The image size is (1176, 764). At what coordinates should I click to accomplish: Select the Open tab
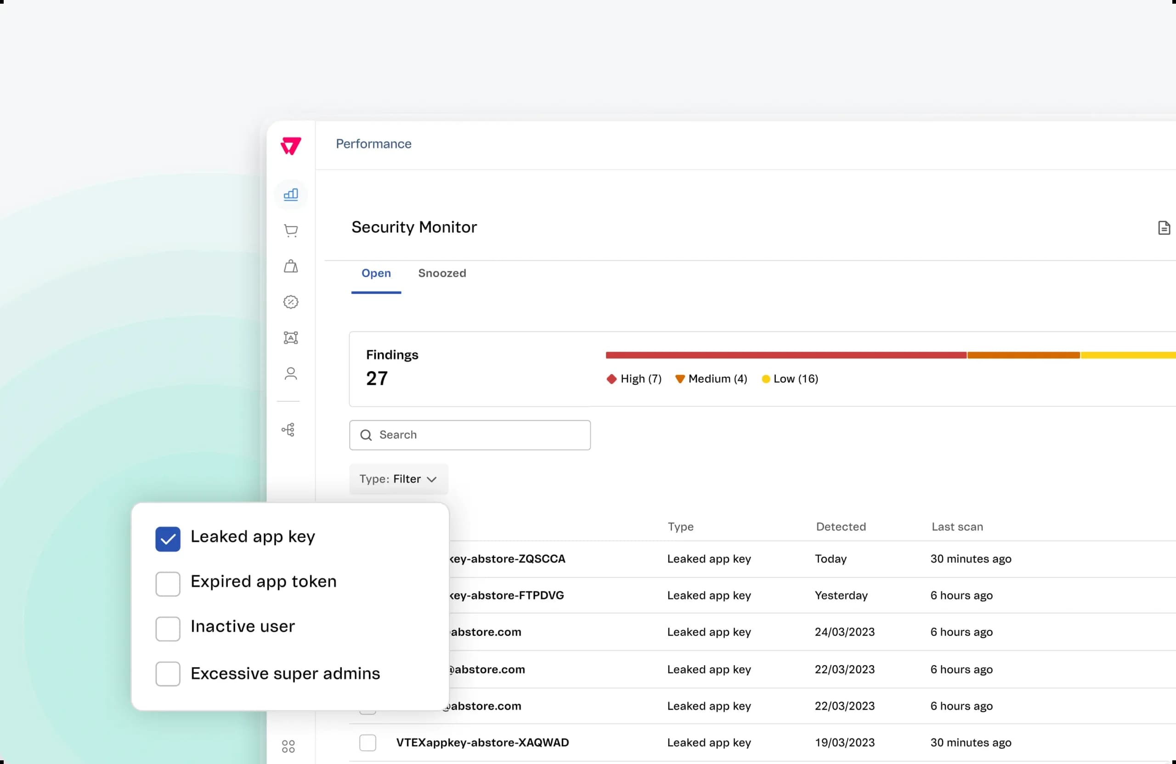pos(375,273)
